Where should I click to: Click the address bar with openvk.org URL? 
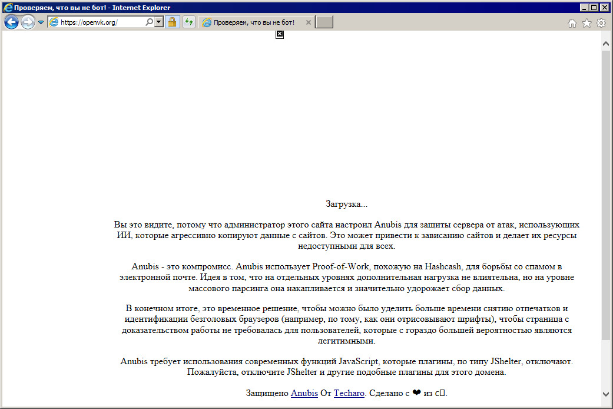pyautogui.click(x=102, y=22)
